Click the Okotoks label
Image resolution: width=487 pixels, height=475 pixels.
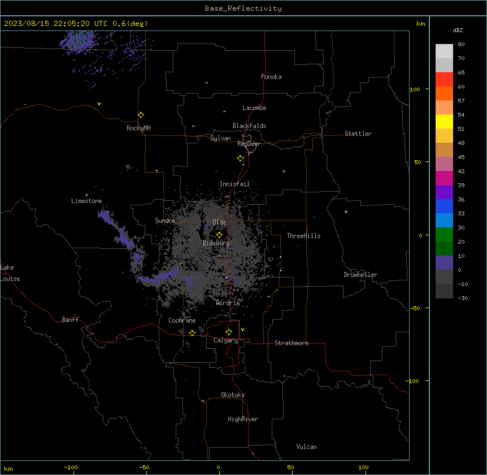tap(233, 395)
